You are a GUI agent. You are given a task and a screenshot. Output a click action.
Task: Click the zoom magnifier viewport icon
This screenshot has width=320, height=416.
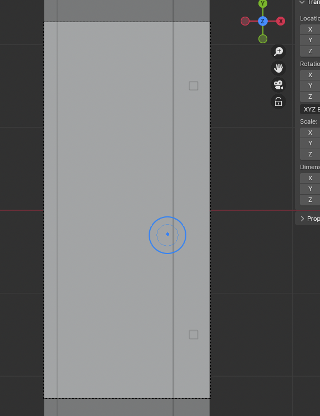278,51
